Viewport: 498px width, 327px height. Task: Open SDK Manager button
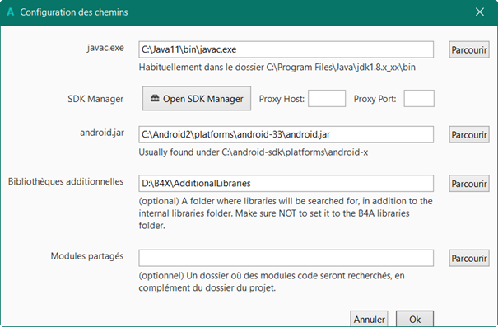pyautogui.click(x=197, y=99)
